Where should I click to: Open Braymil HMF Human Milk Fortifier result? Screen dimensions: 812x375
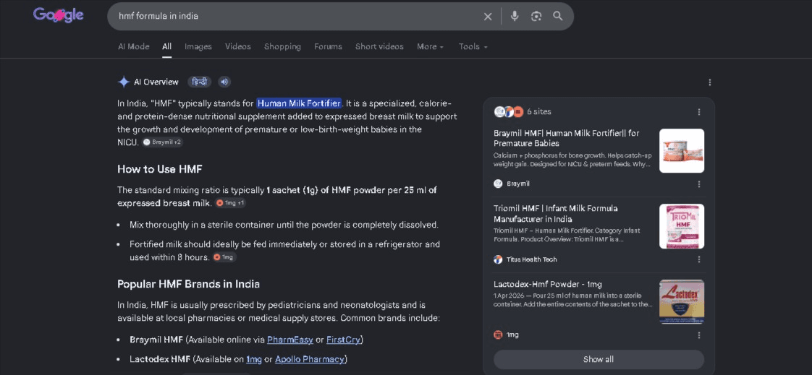click(x=567, y=138)
